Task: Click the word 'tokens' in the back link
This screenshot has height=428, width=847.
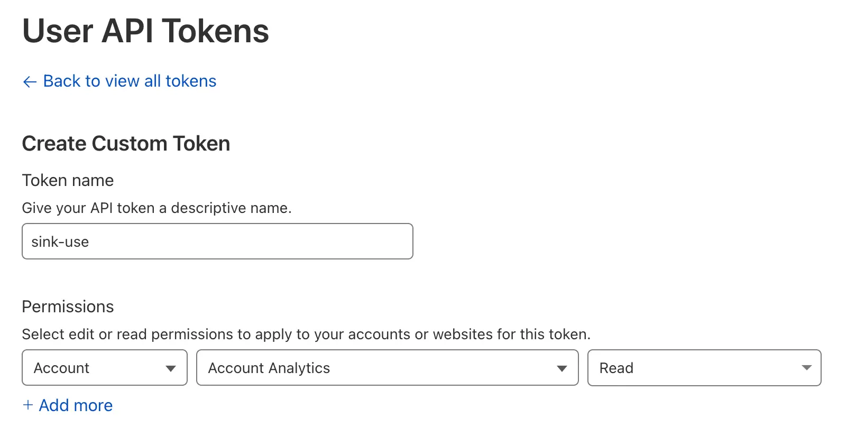Action: tap(191, 81)
